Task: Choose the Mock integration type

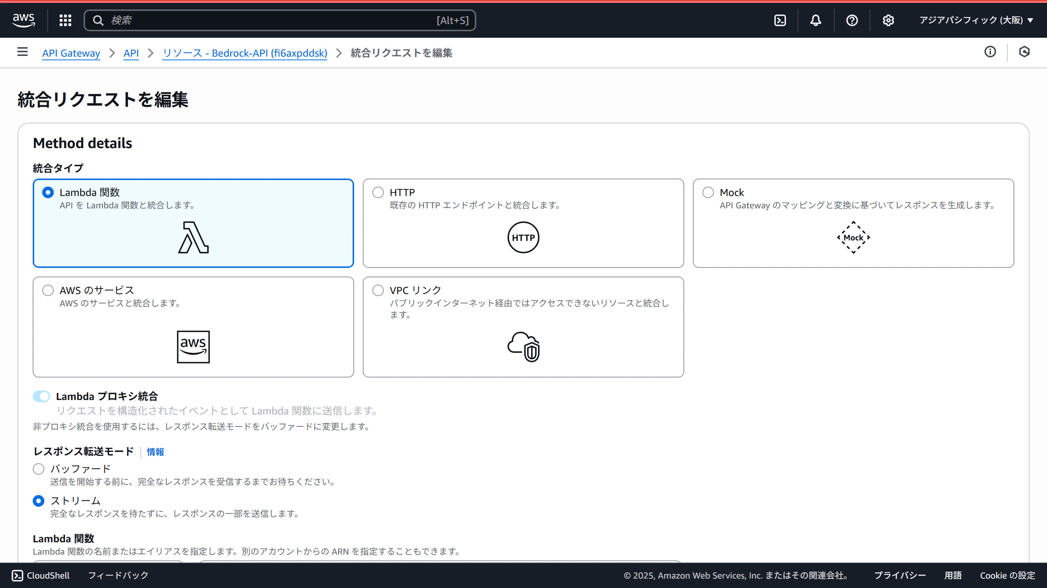Action: tap(708, 192)
